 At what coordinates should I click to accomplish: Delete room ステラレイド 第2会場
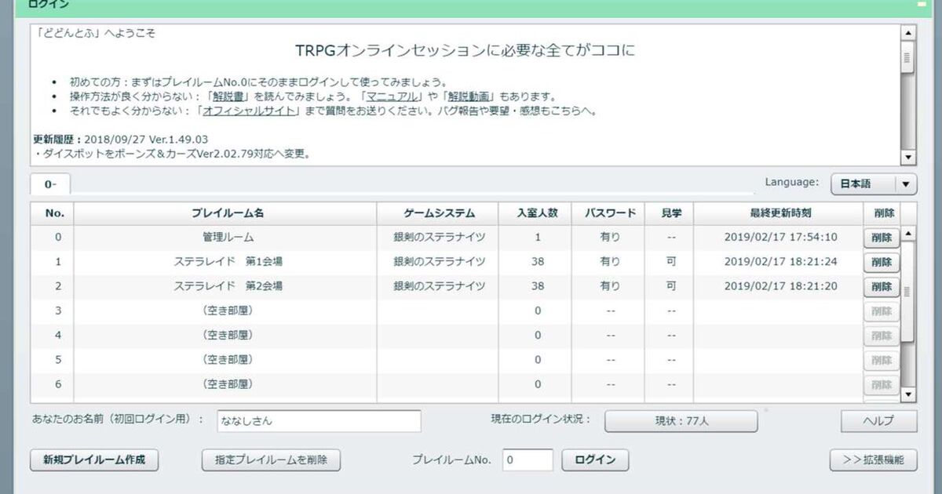pos(881,287)
